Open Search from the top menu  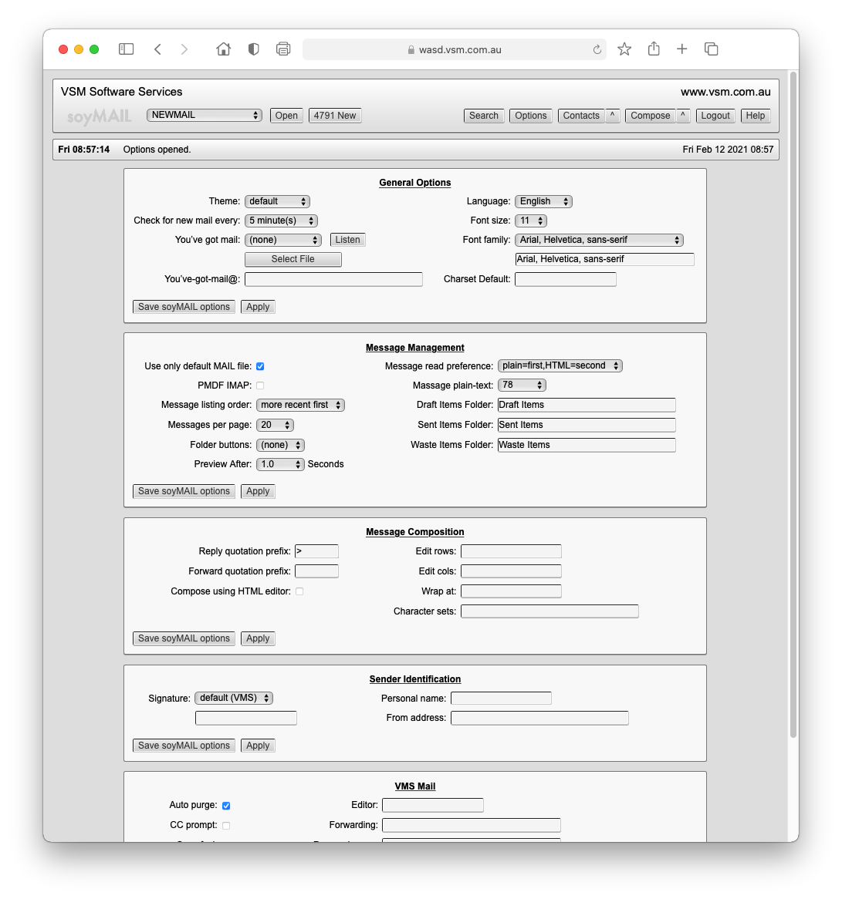484,116
